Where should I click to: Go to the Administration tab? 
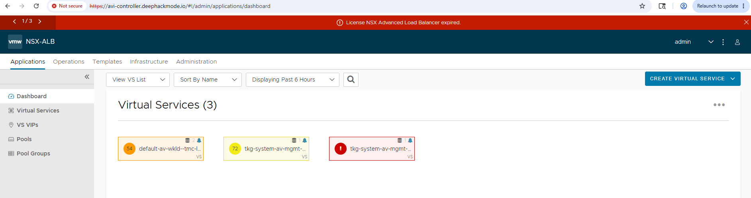[196, 62]
